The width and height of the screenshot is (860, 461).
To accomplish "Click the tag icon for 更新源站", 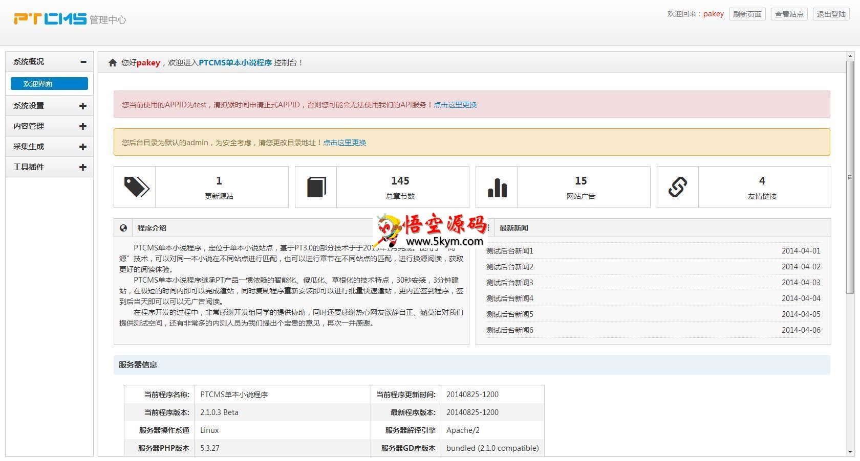I will [x=137, y=187].
